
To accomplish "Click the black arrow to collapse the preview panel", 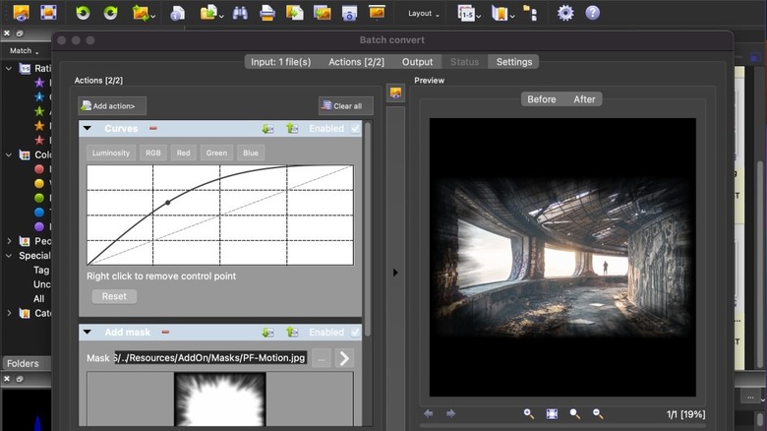I will click(395, 273).
